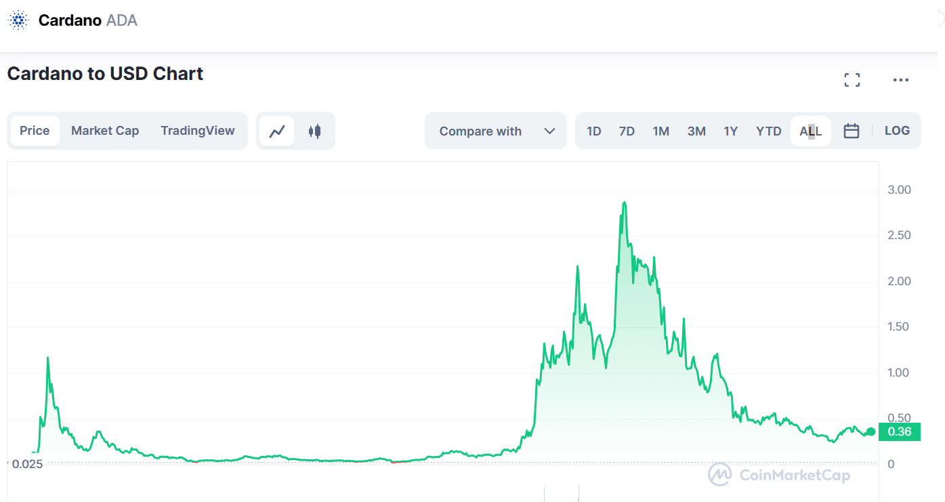Open fullscreen chart mode
945x502 pixels.
852,80
